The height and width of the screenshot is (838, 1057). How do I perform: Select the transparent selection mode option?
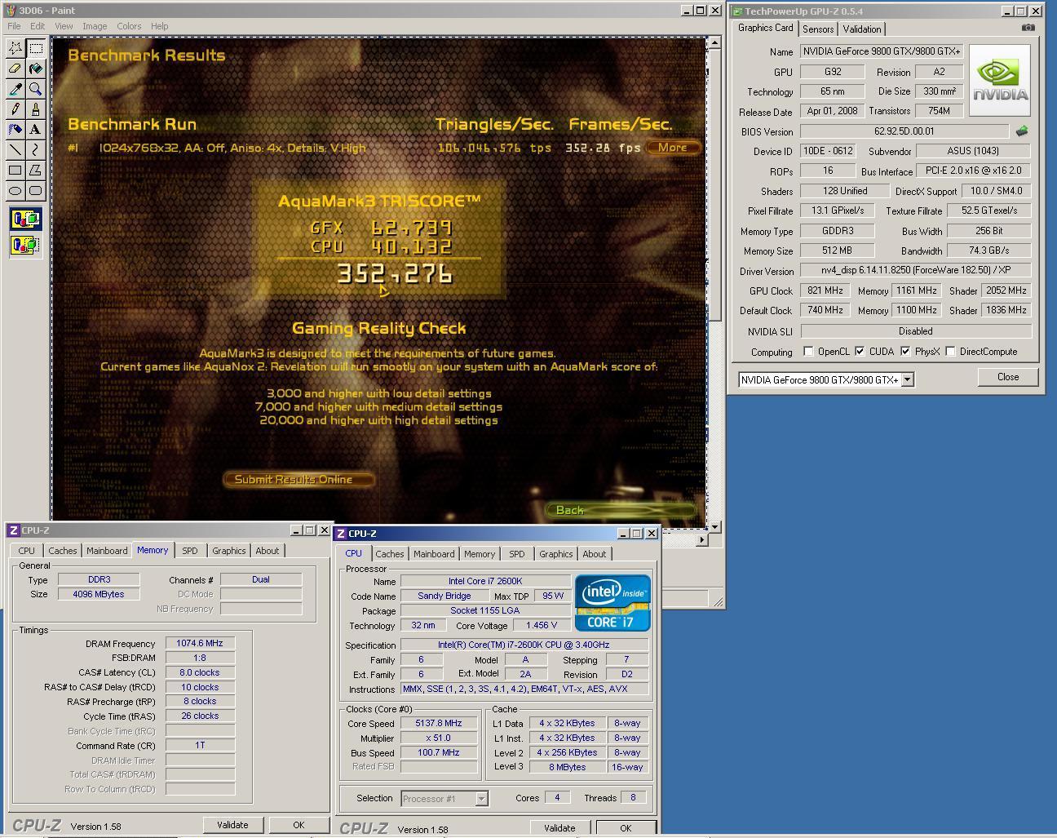coord(25,245)
